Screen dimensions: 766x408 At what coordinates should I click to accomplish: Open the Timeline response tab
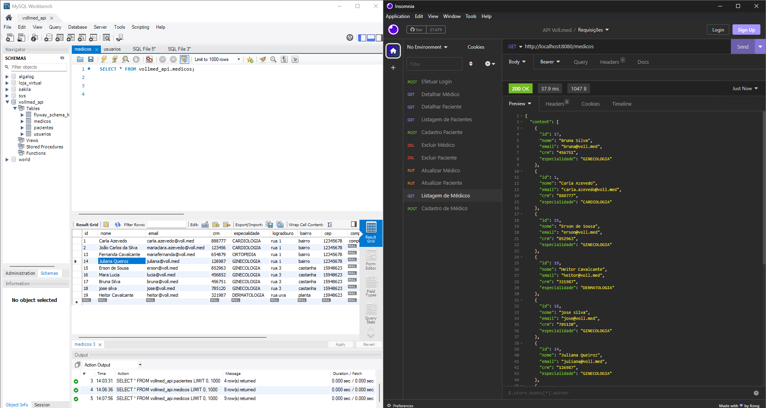pos(621,104)
